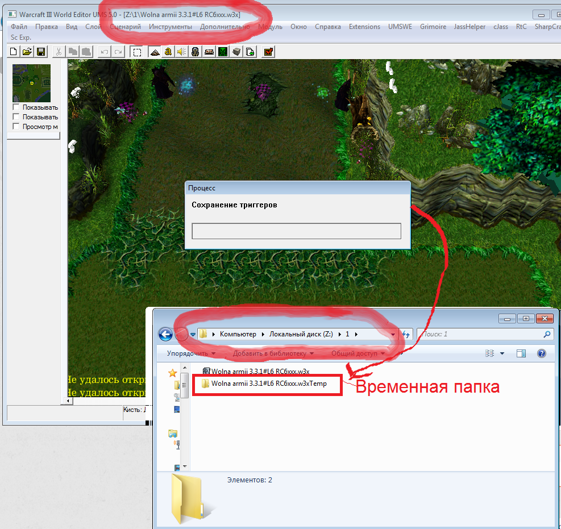The width and height of the screenshot is (561, 529).
Task: Redo the action in World Editor toolbar
Action: click(118, 52)
